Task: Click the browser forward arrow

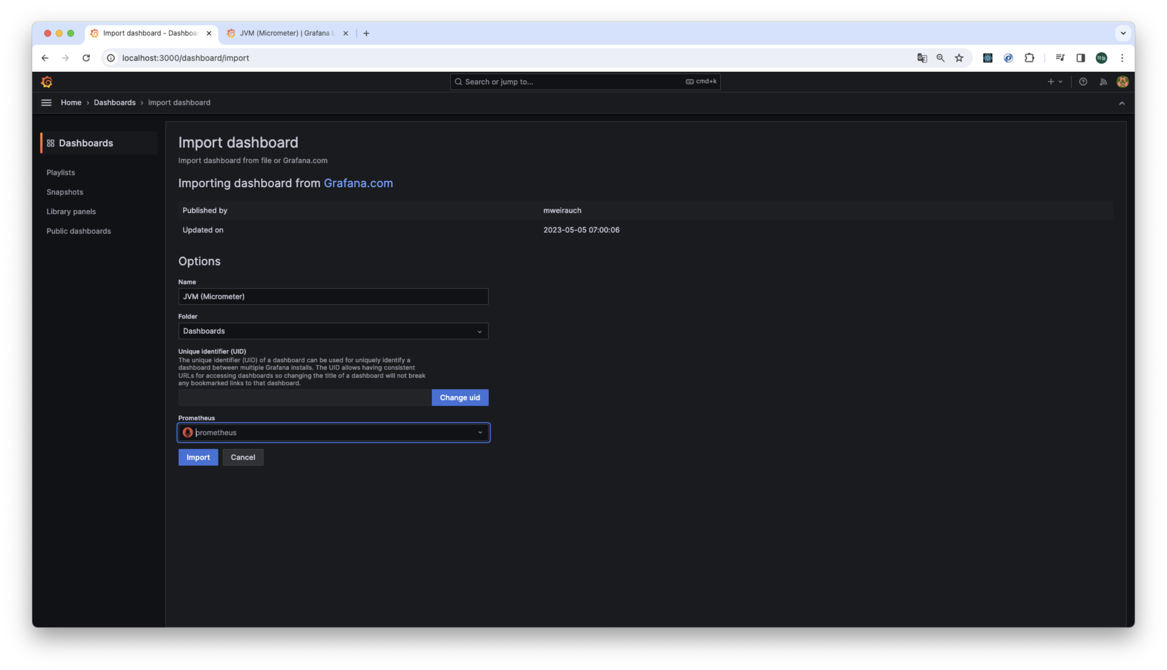Action: click(x=65, y=58)
